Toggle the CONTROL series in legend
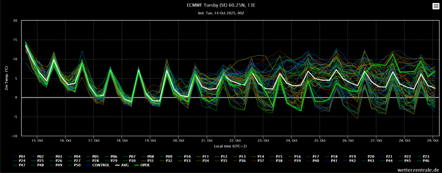The width and height of the screenshot is (442, 173). (96, 165)
